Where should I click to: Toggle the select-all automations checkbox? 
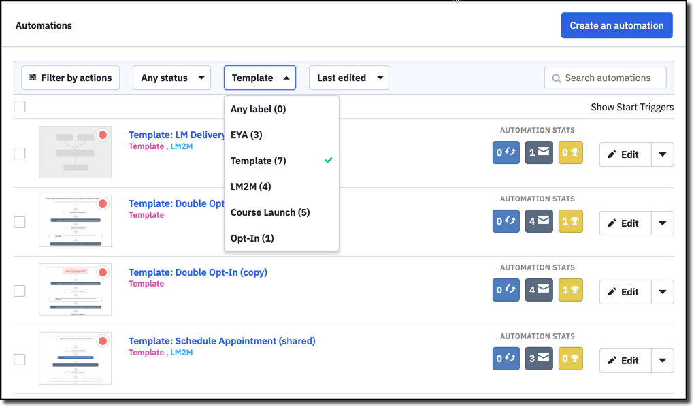click(20, 106)
